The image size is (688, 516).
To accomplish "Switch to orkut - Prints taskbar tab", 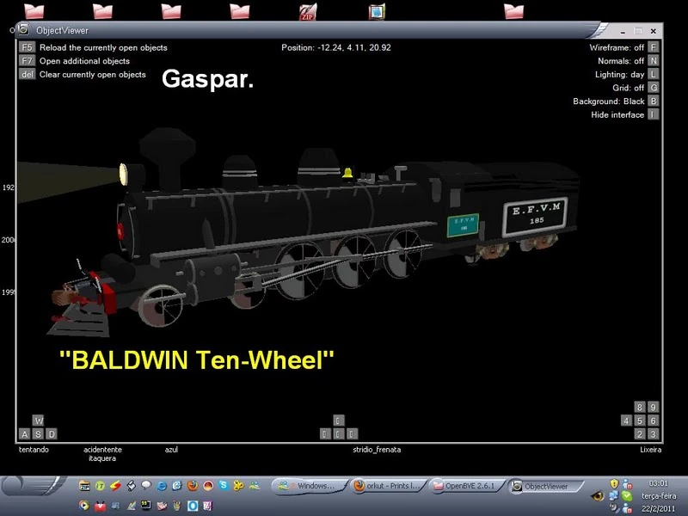I will point(388,486).
